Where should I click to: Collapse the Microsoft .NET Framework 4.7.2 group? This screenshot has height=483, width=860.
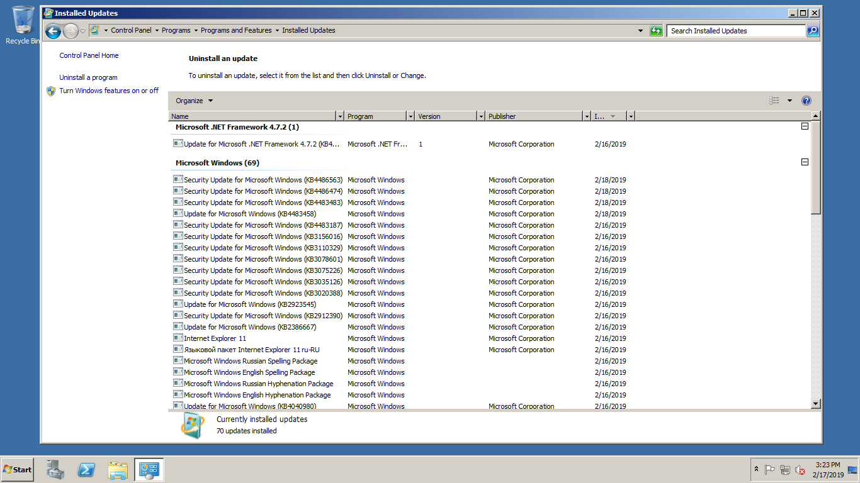805,126
